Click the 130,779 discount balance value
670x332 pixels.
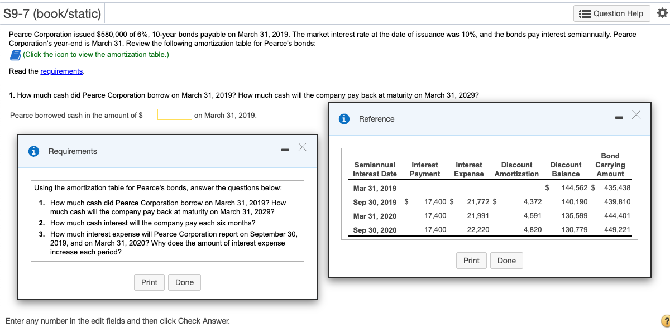[575, 229]
